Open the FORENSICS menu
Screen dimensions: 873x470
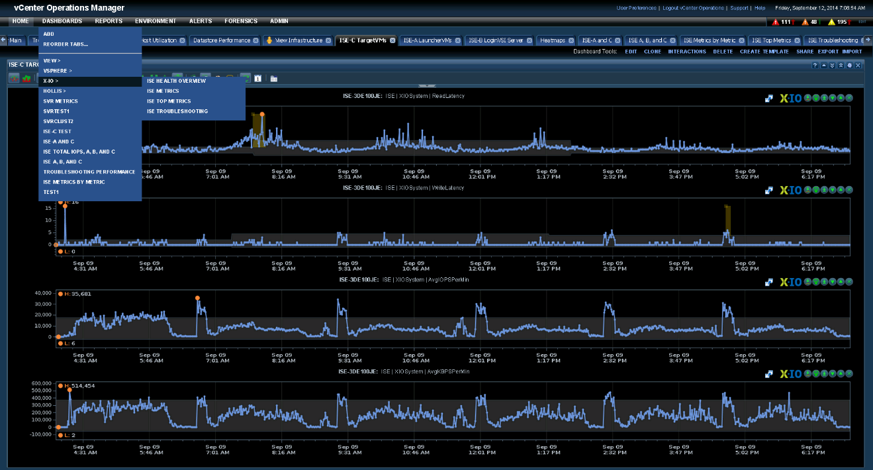[241, 21]
